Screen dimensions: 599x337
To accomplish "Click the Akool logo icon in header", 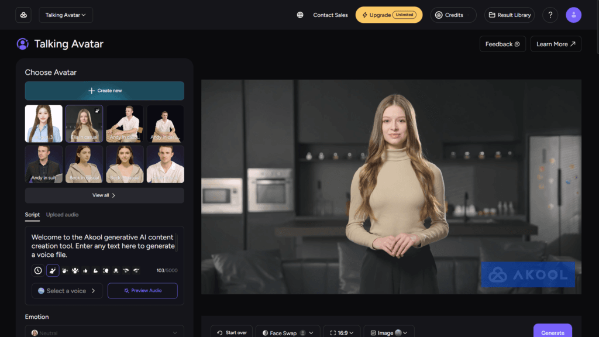I will tap(23, 15).
